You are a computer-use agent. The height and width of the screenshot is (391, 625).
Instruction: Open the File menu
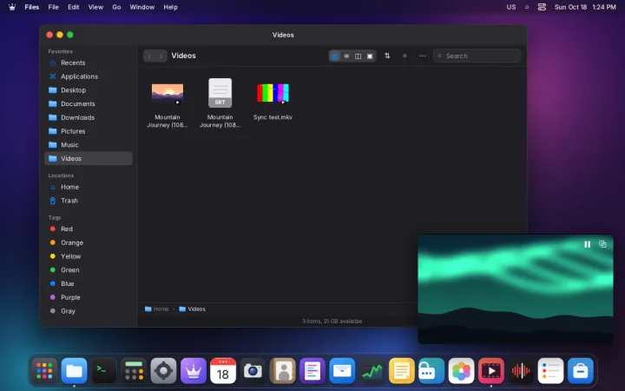click(x=54, y=7)
